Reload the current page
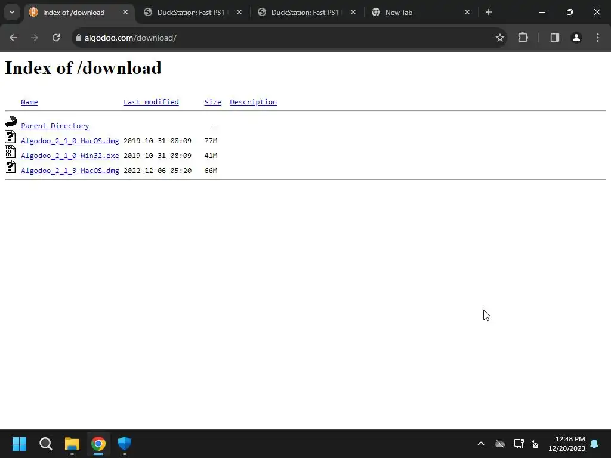Screen dimensions: 611x458 click(x=56, y=38)
